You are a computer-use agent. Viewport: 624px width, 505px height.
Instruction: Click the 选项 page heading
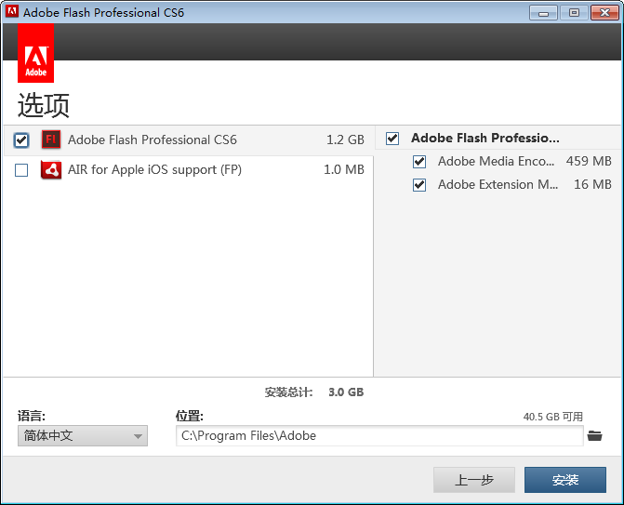[44, 105]
